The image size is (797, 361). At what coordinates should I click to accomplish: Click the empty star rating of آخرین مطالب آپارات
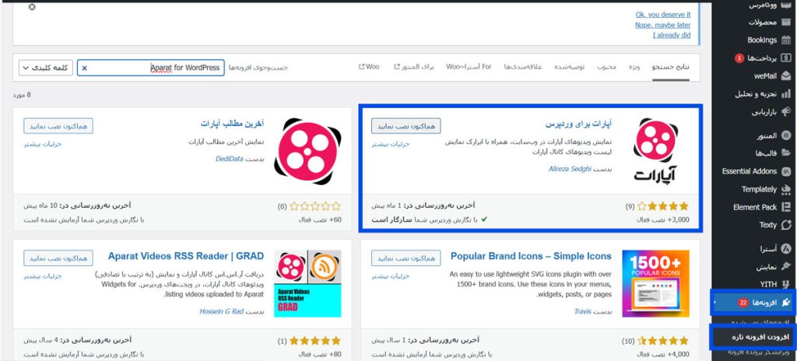coord(315,206)
